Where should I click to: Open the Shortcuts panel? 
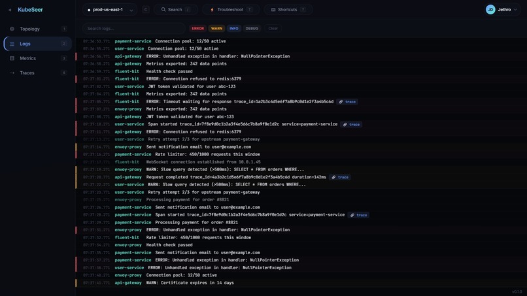288,10
